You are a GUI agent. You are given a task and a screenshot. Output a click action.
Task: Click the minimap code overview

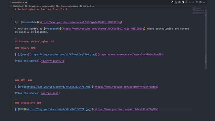[198, 11]
